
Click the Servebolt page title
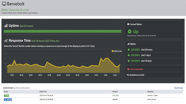15,4
